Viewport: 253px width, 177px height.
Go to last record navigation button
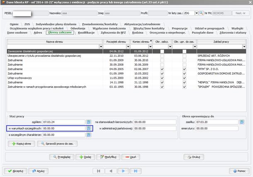pos(136,171)
